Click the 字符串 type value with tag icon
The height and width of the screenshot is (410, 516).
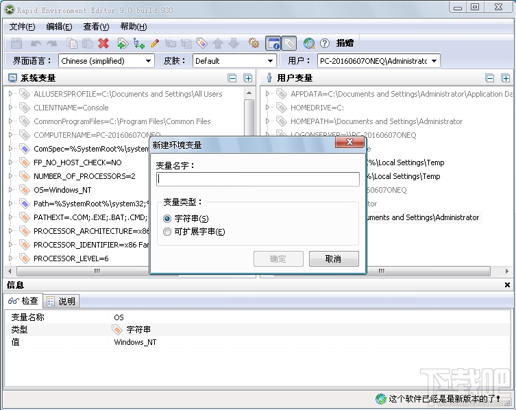pos(132,329)
